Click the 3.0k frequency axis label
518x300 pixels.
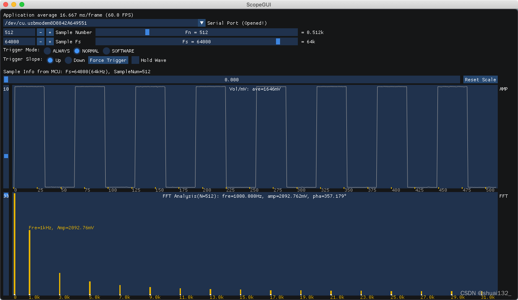tap(65, 297)
